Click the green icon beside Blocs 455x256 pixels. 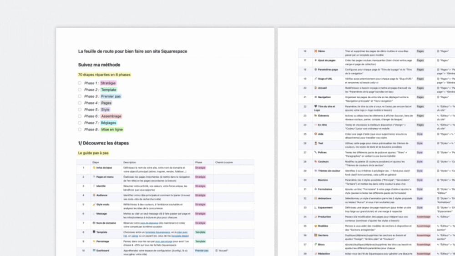316,244
